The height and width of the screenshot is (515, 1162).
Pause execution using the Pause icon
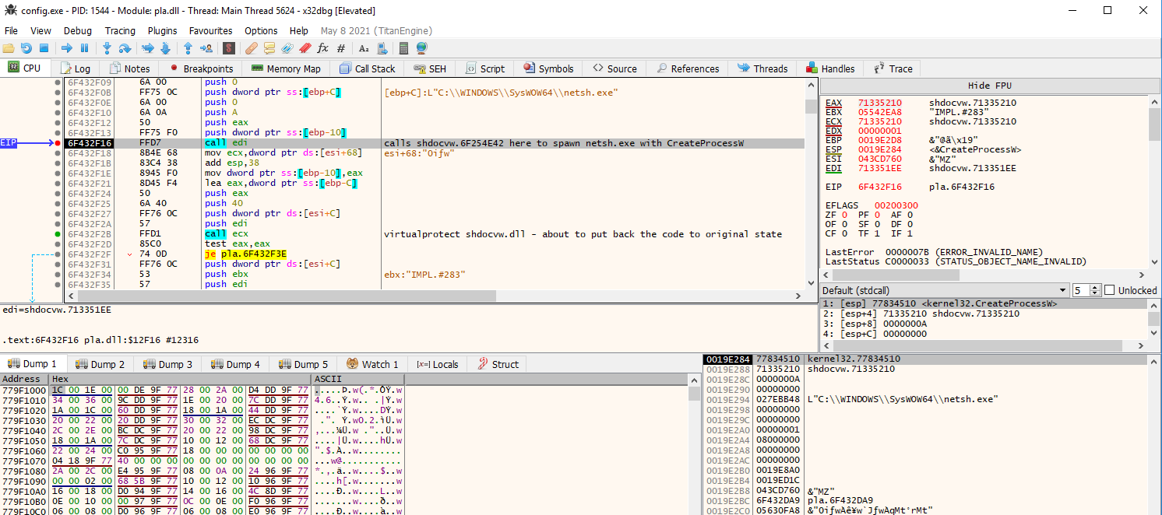[x=85, y=48]
